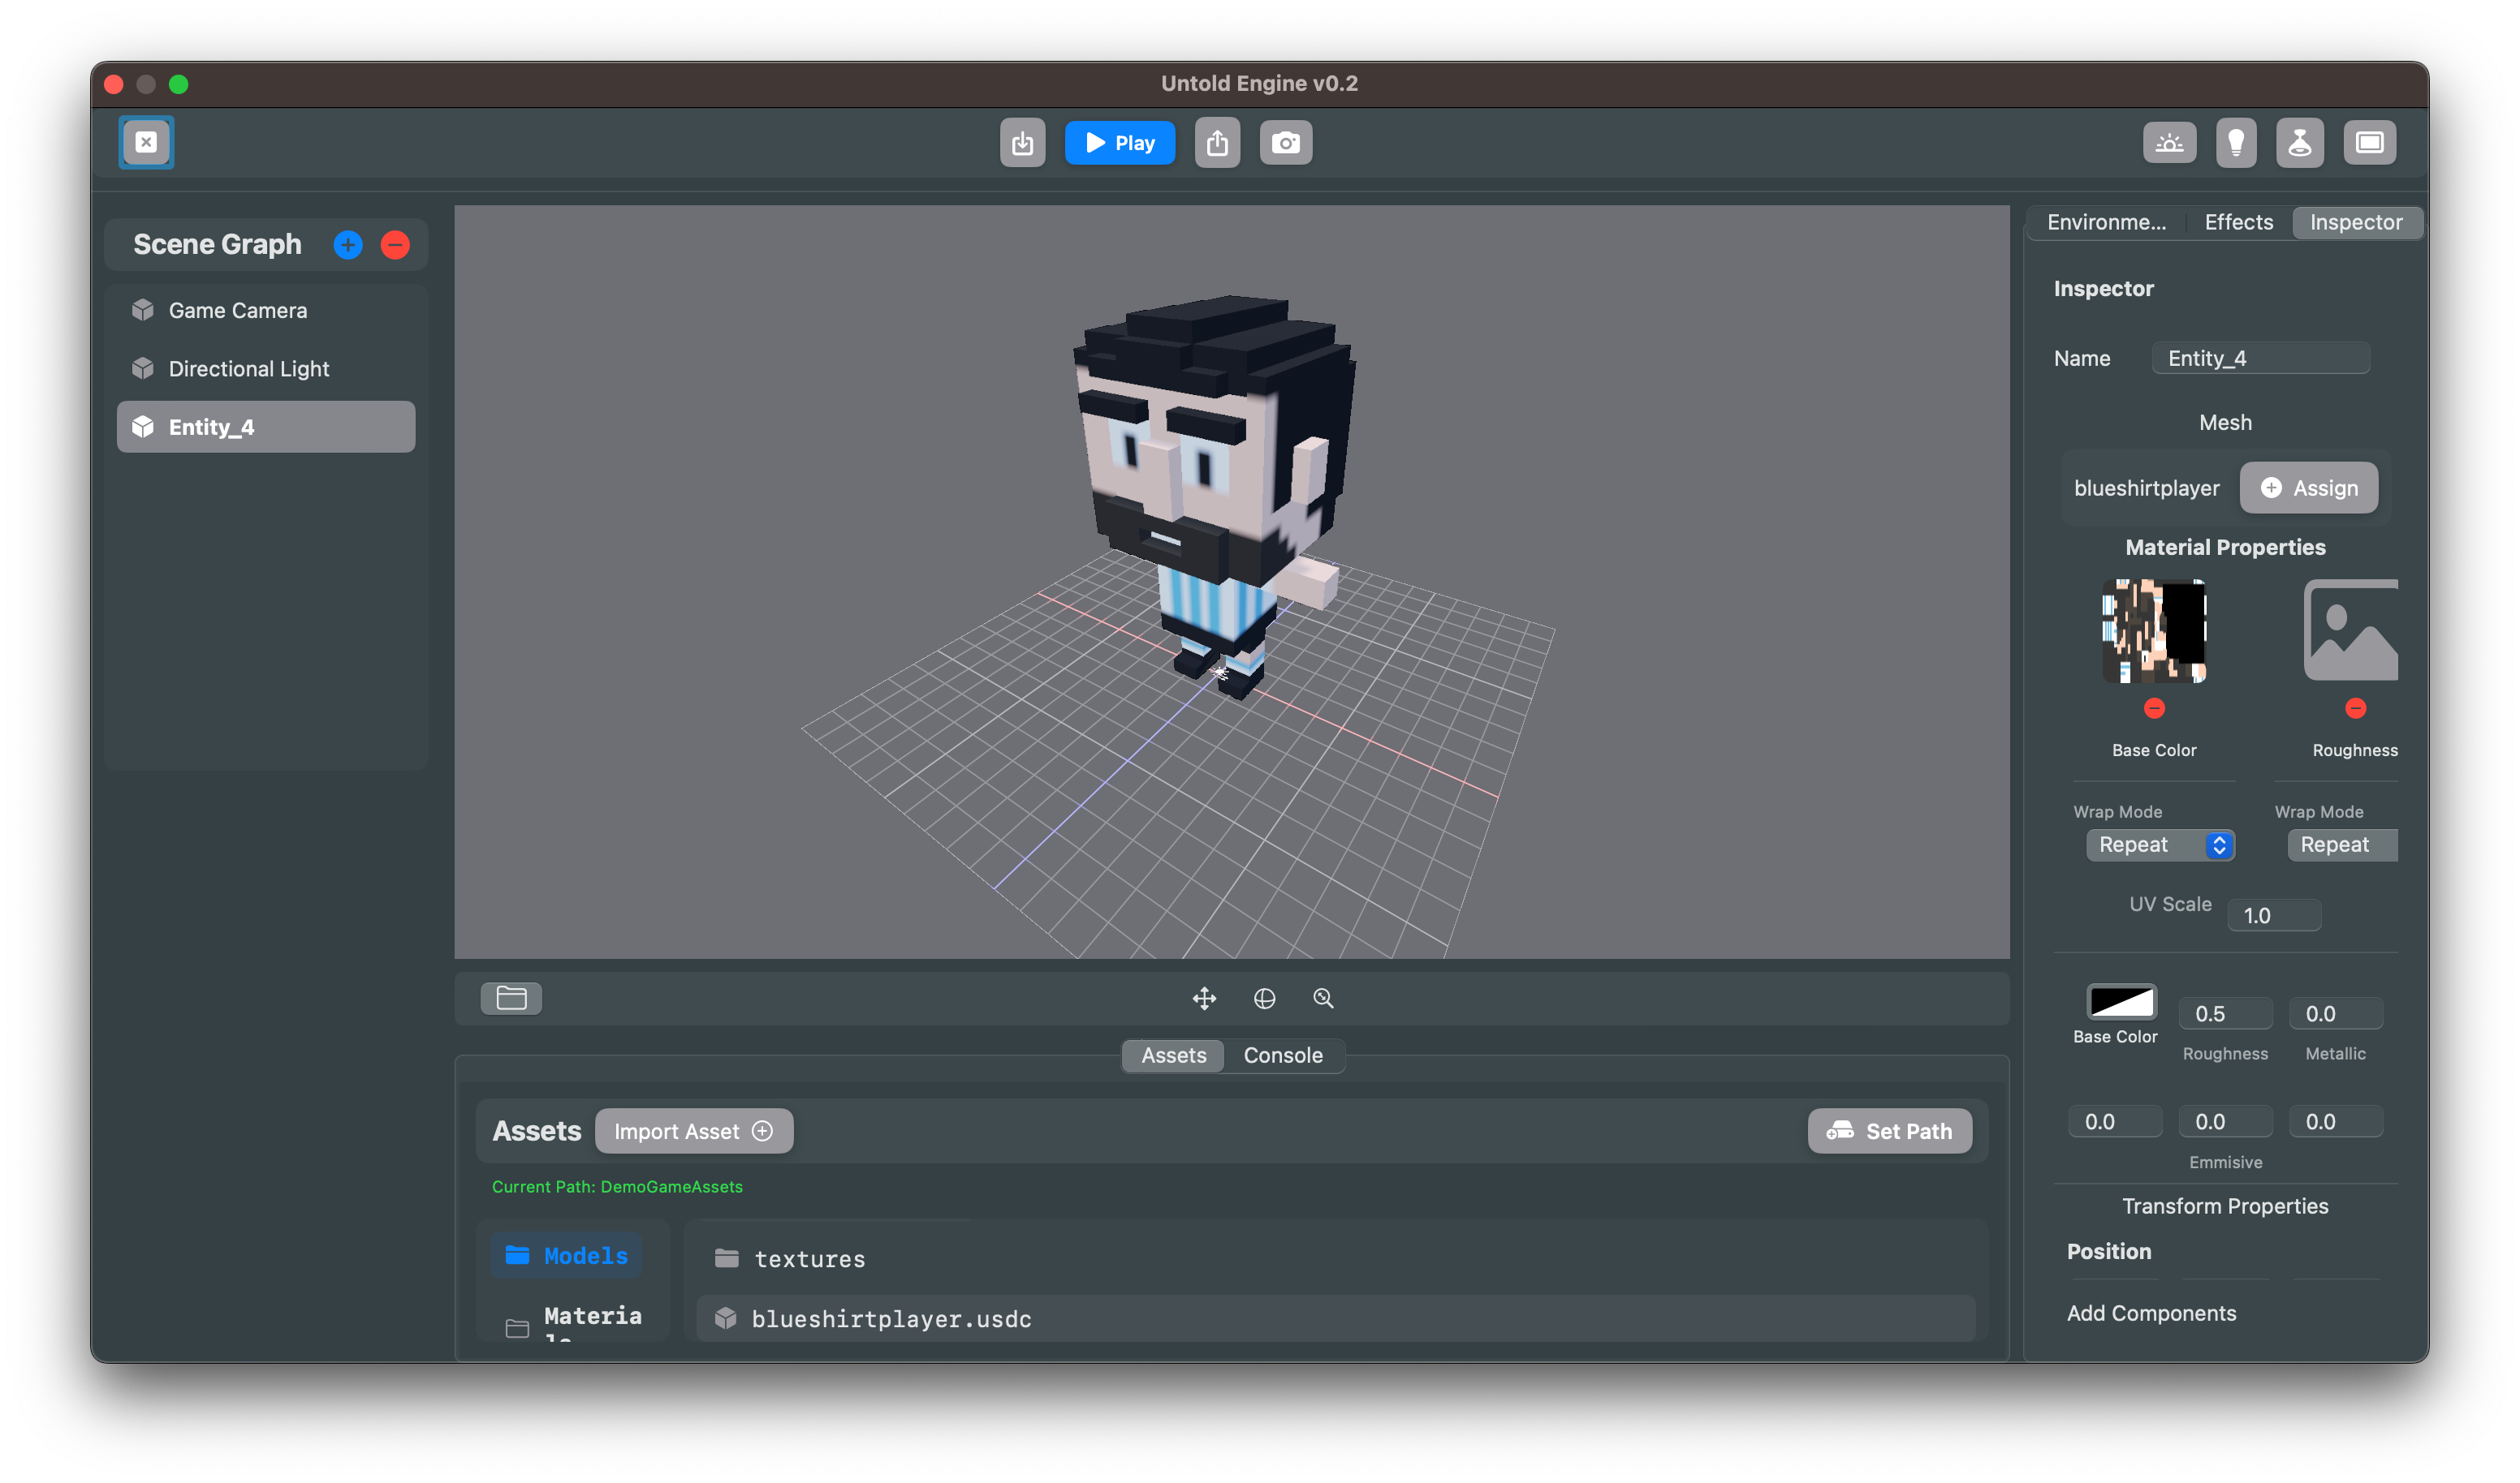This screenshot has height=1483, width=2520.
Task: Click the Assign button for the mesh
Action: coord(2308,488)
